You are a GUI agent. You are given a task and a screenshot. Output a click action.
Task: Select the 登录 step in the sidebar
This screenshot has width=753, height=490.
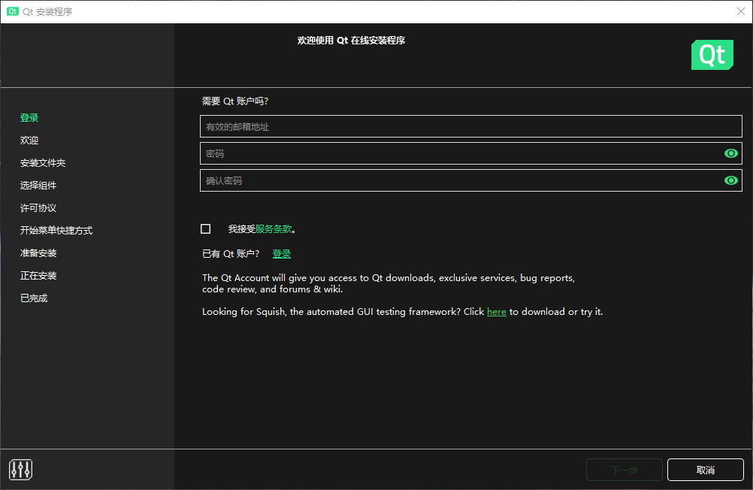click(x=29, y=118)
